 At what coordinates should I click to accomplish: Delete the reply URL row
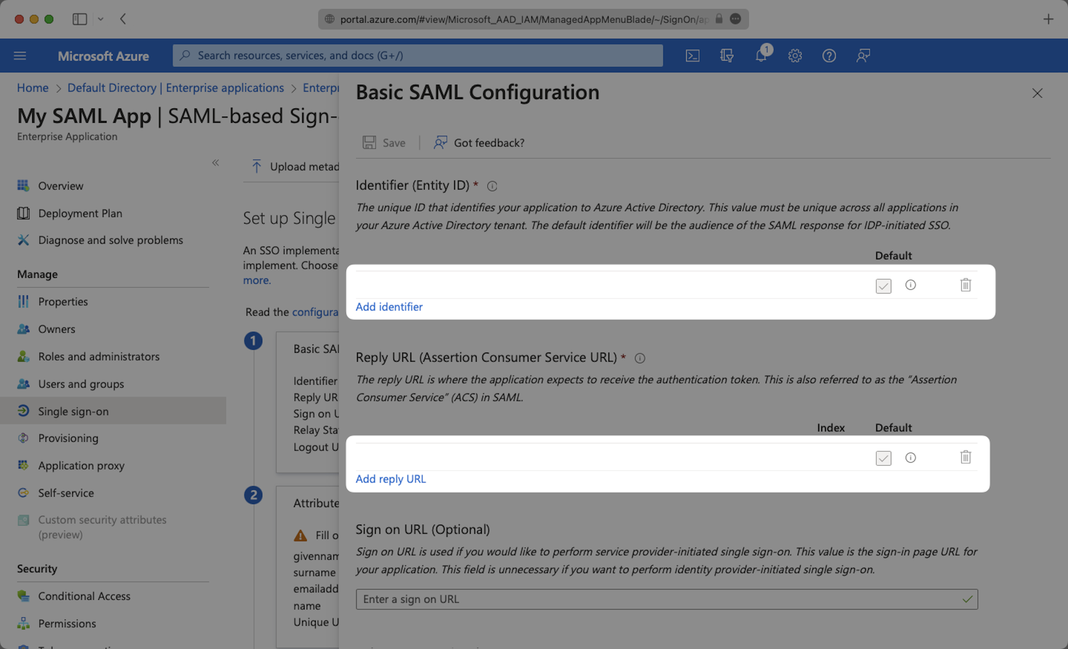click(965, 457)
